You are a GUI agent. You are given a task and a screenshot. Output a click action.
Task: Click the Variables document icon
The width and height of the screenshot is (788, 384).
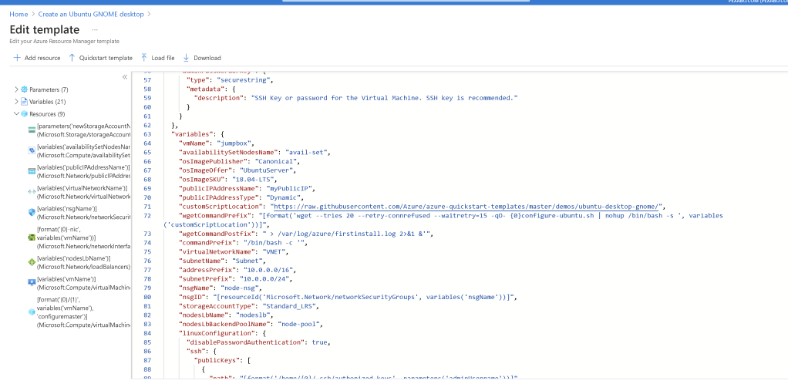point(24,102)
